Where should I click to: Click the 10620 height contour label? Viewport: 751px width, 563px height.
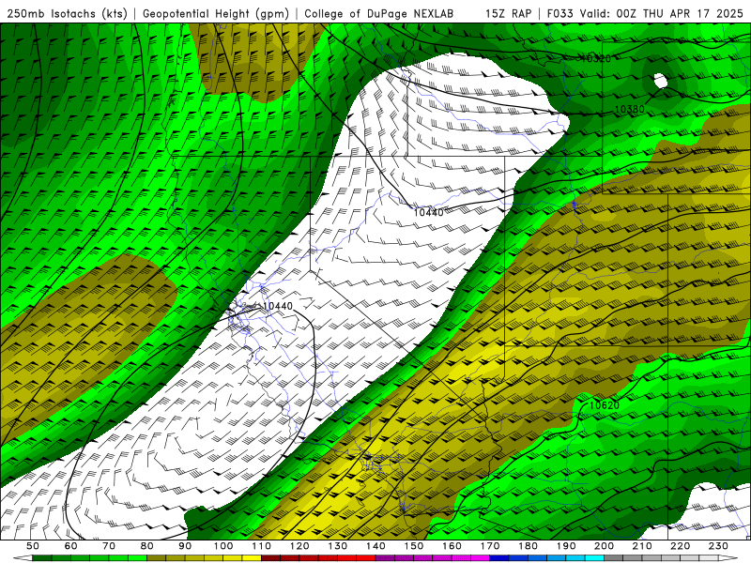coord(604,405)
